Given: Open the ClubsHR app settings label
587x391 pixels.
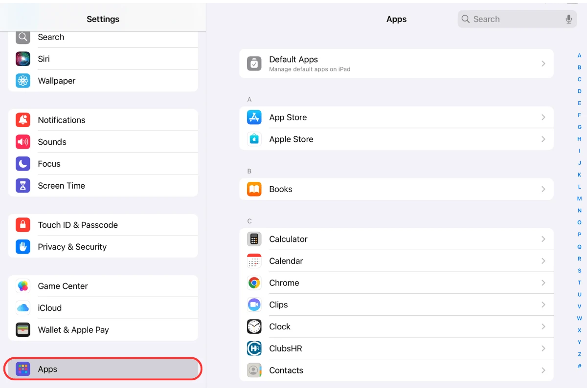Looking at the screenshot, I should 286,348.
